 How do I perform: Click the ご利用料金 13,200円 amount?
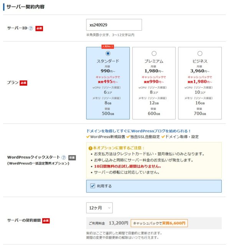(119, 223)
